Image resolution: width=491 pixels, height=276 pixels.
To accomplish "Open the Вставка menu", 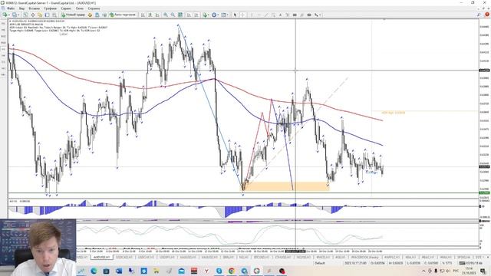I will tap(34, 8).
